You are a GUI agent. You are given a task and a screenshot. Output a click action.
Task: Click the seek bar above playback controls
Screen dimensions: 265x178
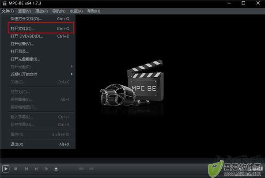[x=132, y=161]
